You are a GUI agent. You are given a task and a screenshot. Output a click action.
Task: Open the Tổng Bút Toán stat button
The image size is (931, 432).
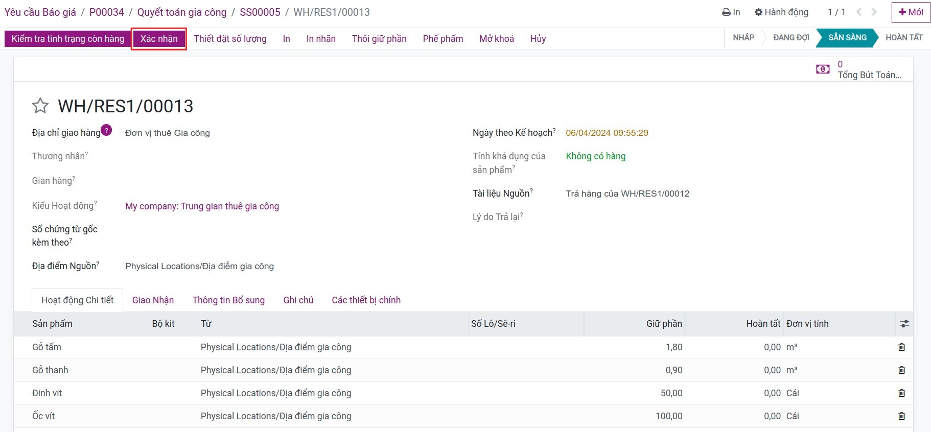[857, 69]
